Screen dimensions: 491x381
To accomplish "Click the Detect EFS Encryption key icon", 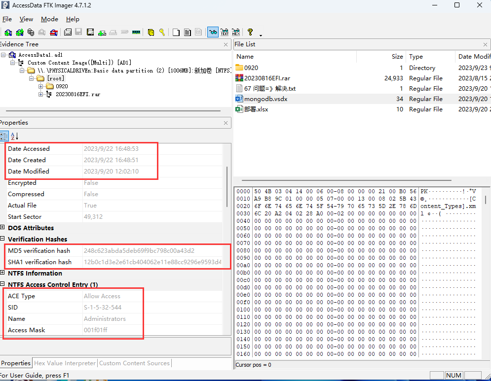I will (162, 33).
